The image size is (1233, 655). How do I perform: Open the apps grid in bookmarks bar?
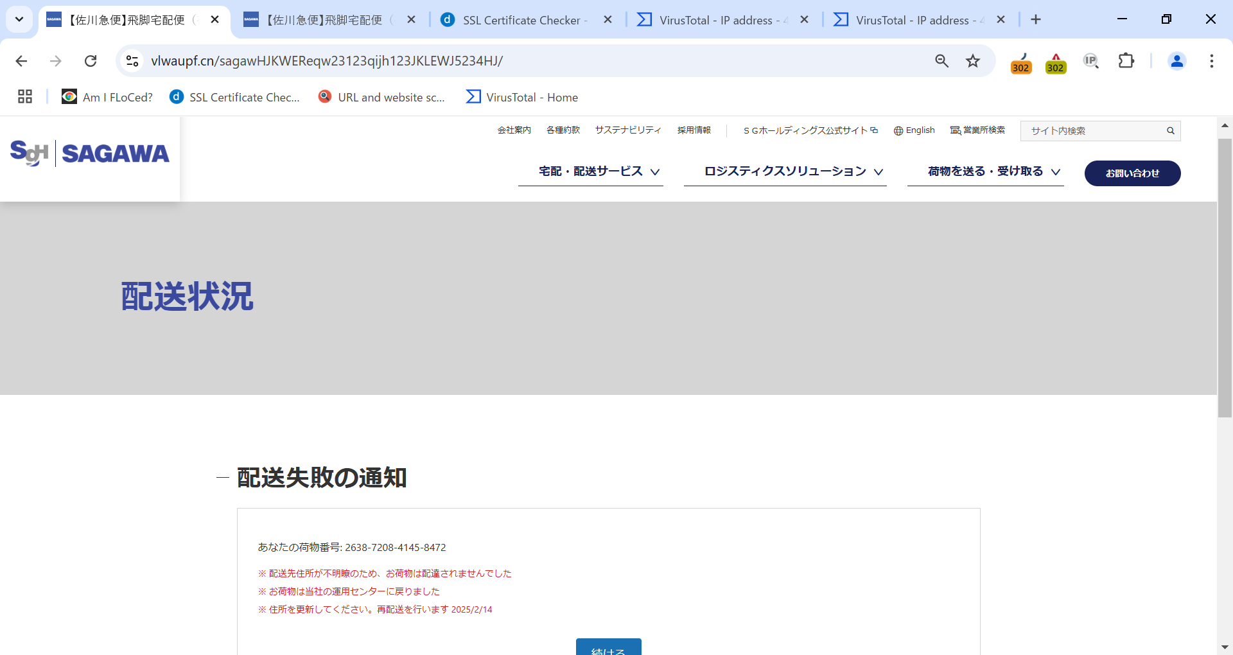click(25, 97)
